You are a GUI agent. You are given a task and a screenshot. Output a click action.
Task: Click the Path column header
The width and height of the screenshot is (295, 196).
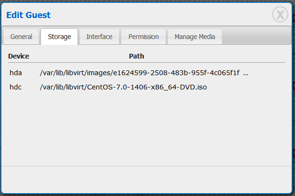(137, 56)
